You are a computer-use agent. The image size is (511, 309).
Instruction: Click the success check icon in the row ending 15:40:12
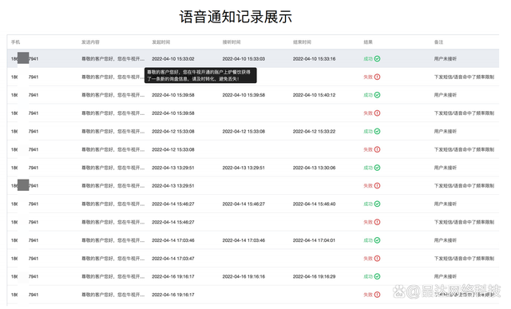[x=377, y=95]
